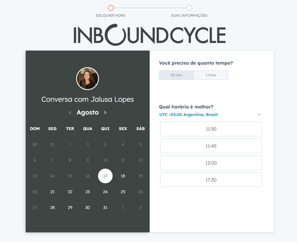This screenshot has height=242, width=297.
Task: Click the InboundCycle logo
Action: click(x=149, y=35)
